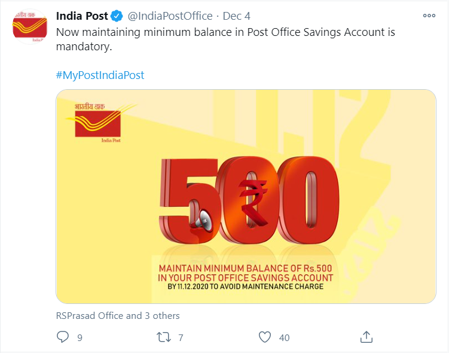Like the tweet with the heart icon
Screen dimensions: 449x353
[x=265, y=337]
